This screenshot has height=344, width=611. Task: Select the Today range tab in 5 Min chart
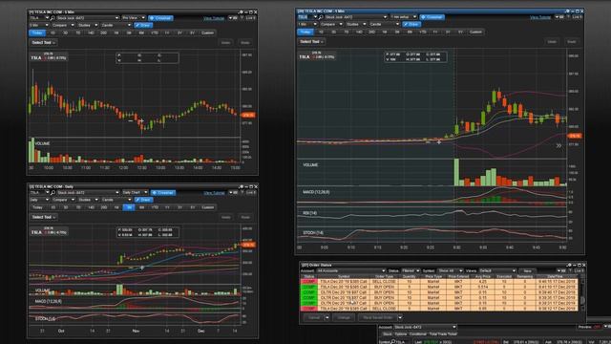point(37,32)
